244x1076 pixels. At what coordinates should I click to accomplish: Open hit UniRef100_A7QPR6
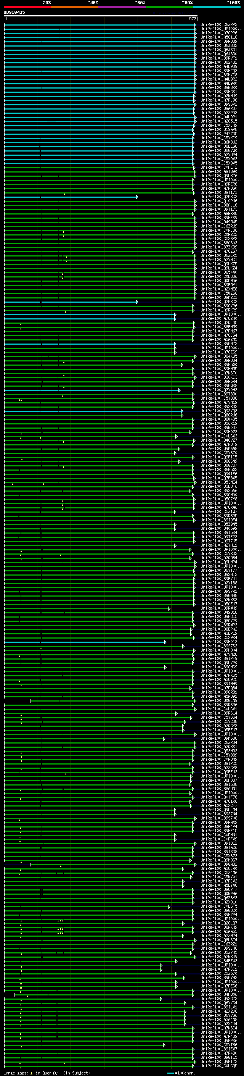[x=219, y=33]
